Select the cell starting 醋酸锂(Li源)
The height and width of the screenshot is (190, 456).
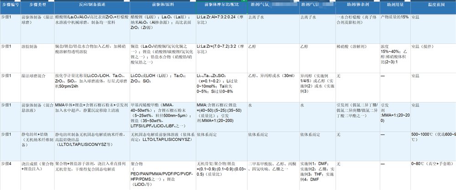163,29
